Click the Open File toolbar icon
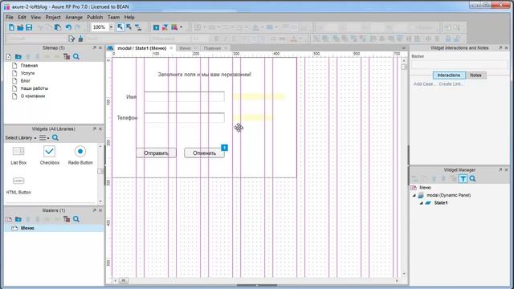This screenshot has height=289, width=514. 20,27
